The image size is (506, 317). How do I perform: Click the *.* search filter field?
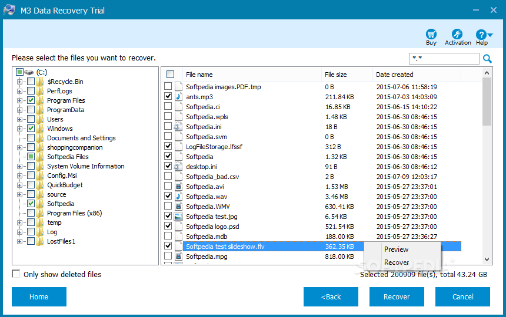(x=444, y=59)
